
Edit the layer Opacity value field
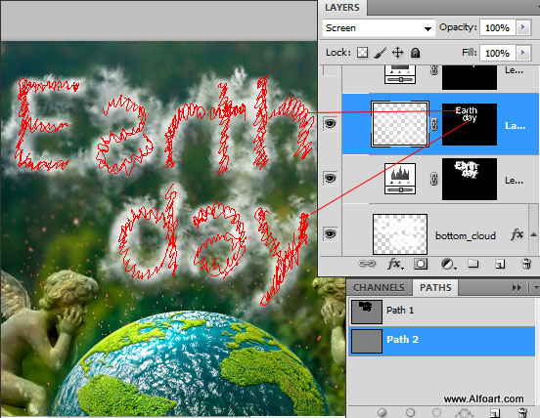pos(498,27)
